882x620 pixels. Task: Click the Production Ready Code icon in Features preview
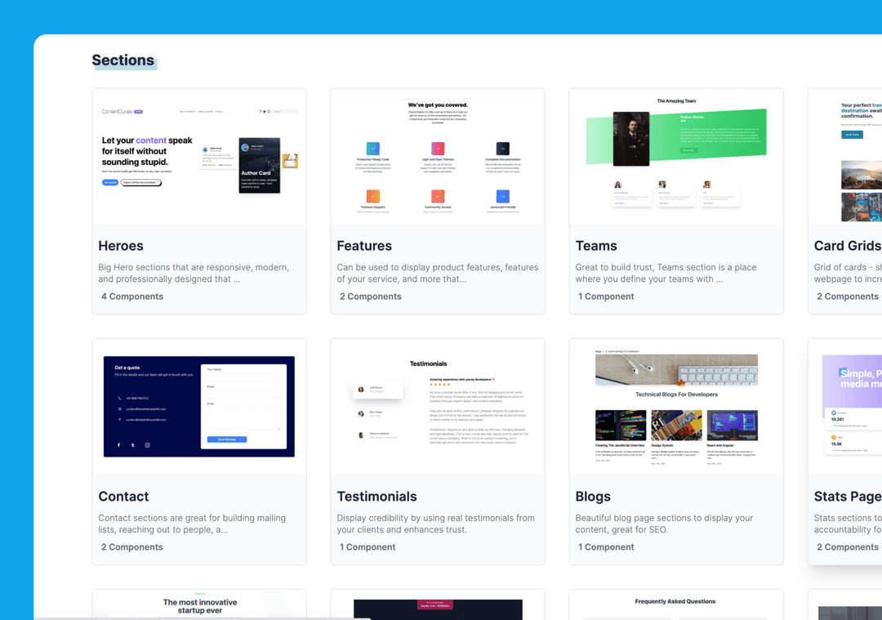coord(373,149)
